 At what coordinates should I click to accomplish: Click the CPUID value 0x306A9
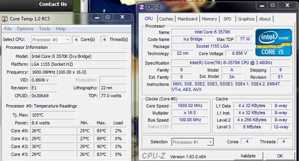44,96
